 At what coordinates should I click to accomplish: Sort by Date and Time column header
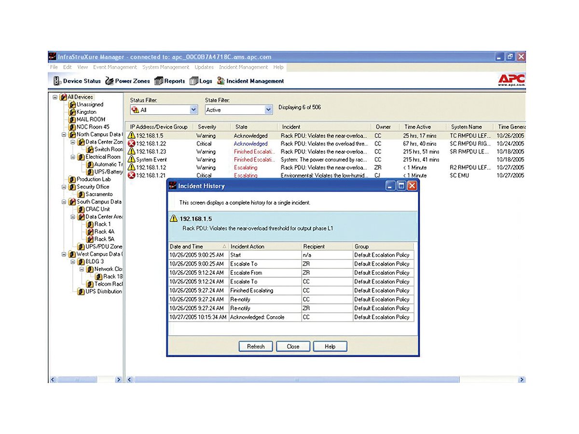(198, 246)
